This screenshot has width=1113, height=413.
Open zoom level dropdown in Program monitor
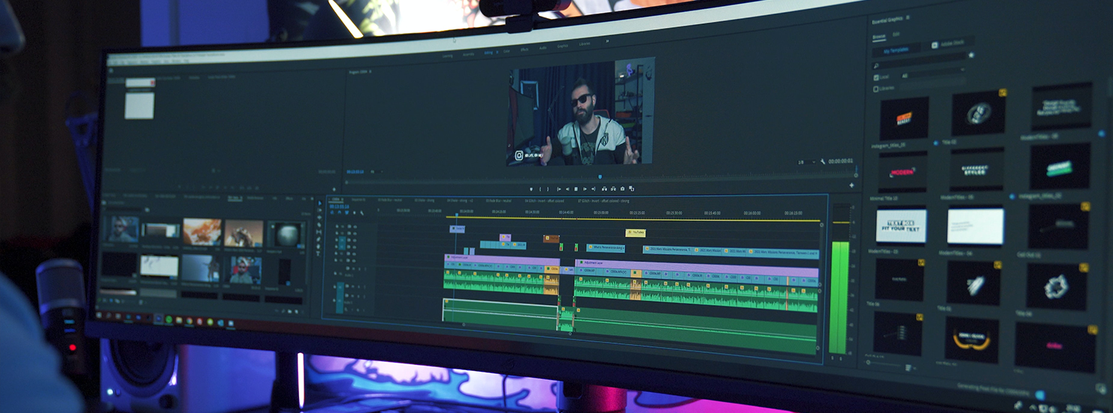click(x=377, y=172)
